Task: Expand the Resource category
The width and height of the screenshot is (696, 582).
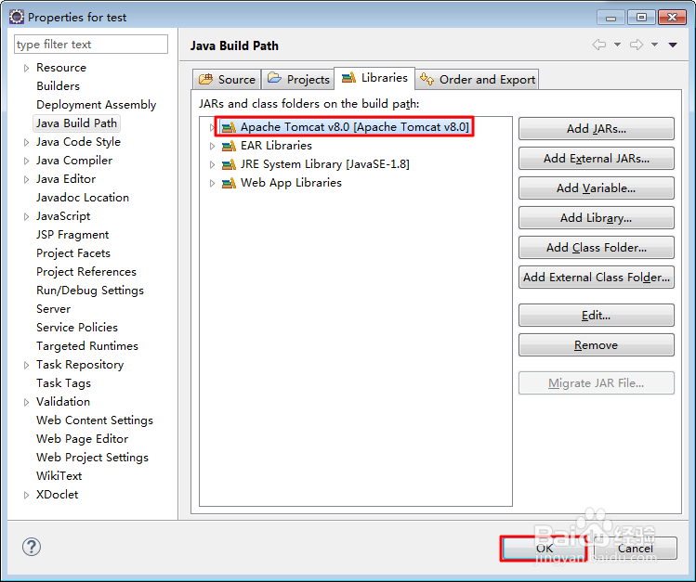Action: point(26,68)
